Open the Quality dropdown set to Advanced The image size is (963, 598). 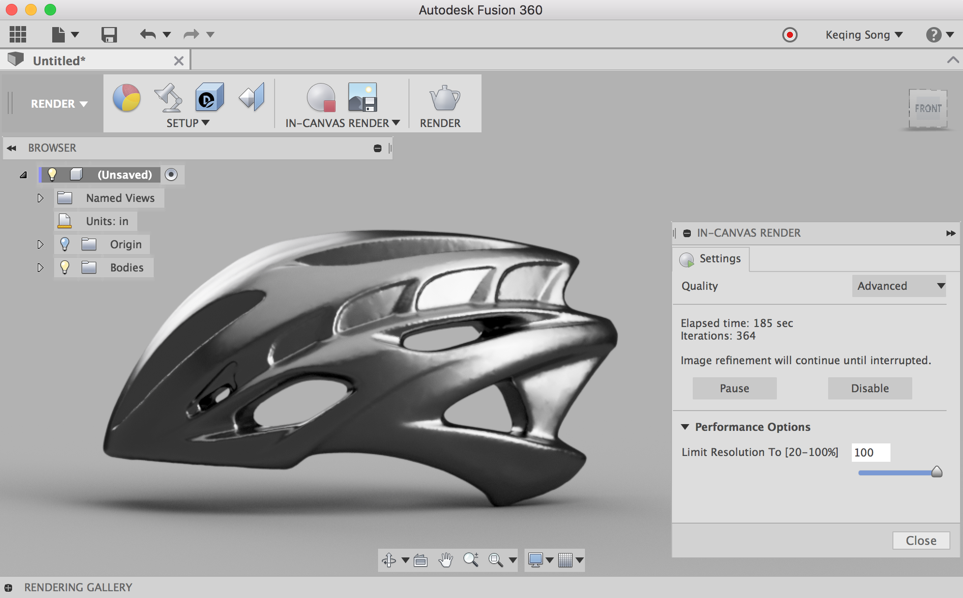click(899, 286)
